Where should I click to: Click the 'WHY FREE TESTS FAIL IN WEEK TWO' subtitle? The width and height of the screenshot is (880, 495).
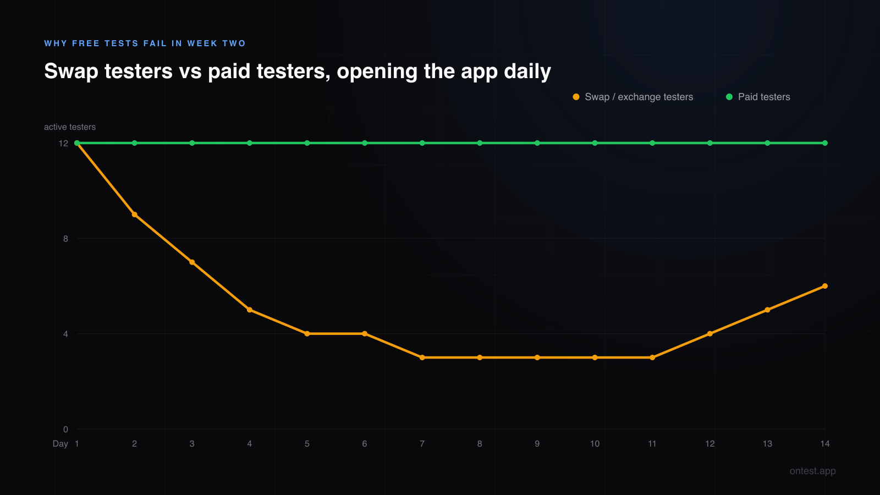coord(145,43)
